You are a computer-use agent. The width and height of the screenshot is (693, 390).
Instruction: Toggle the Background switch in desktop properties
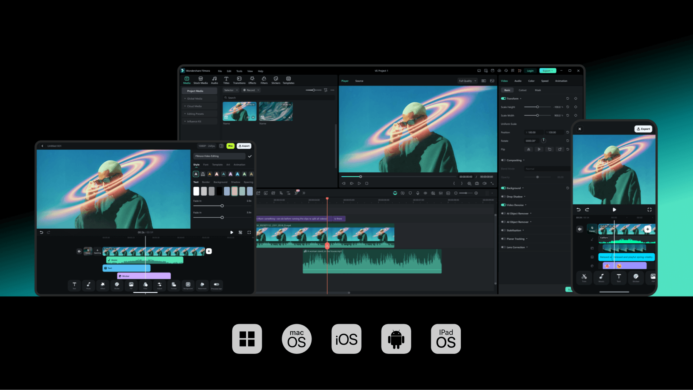(503, 188)
